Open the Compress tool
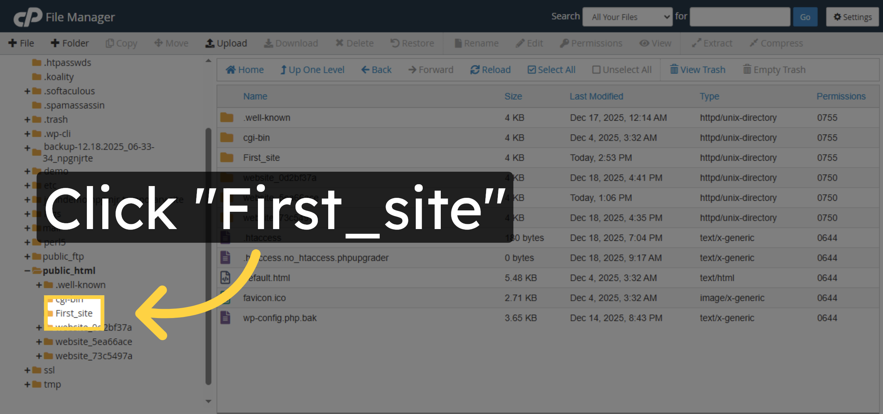The width and height of the screenshot is (883, 414). pos(776,43)
